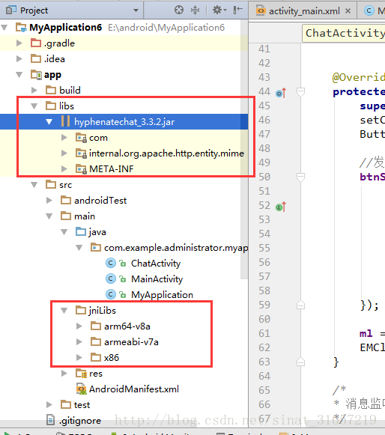Select the app module

(x=52, y=75)
